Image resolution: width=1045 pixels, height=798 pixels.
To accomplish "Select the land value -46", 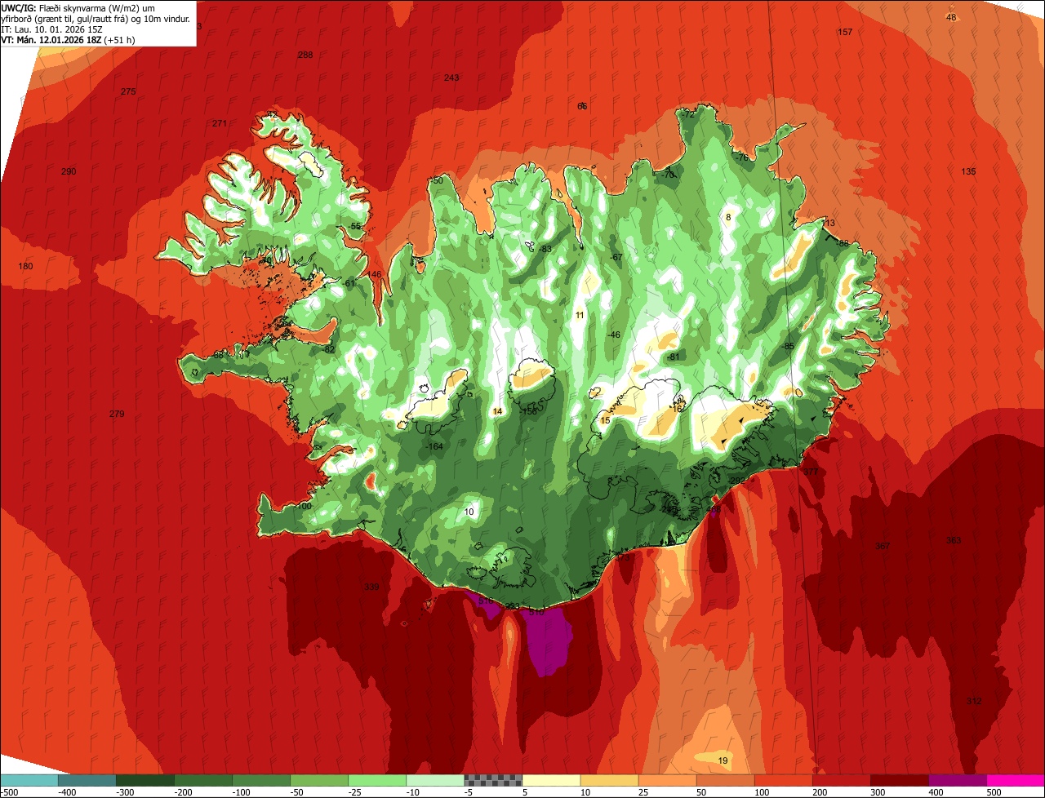I will (614, 335).
